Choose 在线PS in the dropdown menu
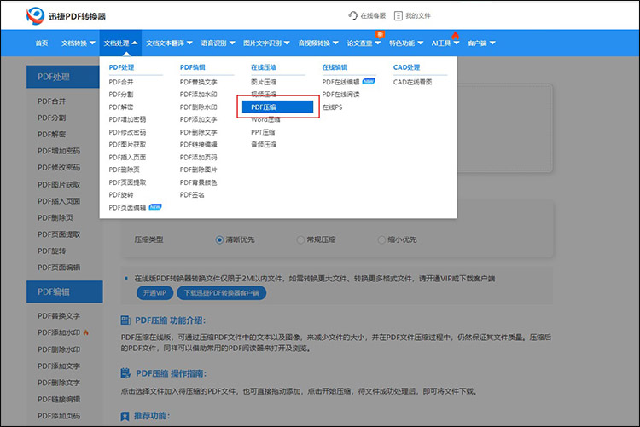 pyautogui.click(x=332, y=107)
